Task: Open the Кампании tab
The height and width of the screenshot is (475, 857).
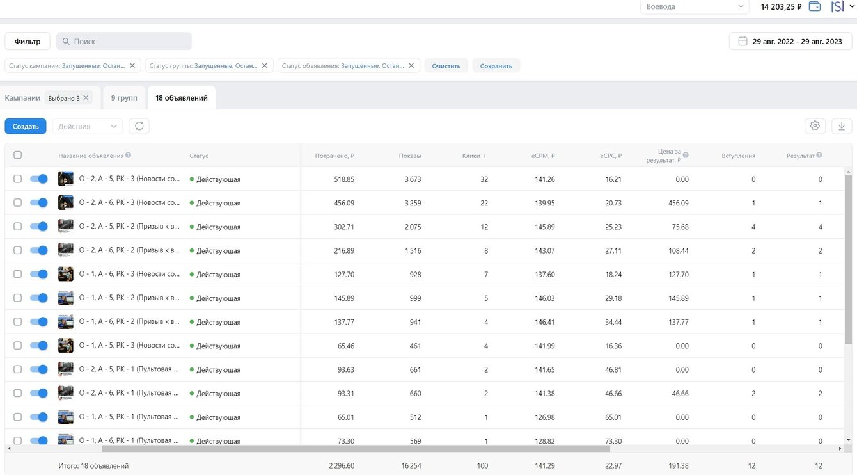Action: point(22,98)
